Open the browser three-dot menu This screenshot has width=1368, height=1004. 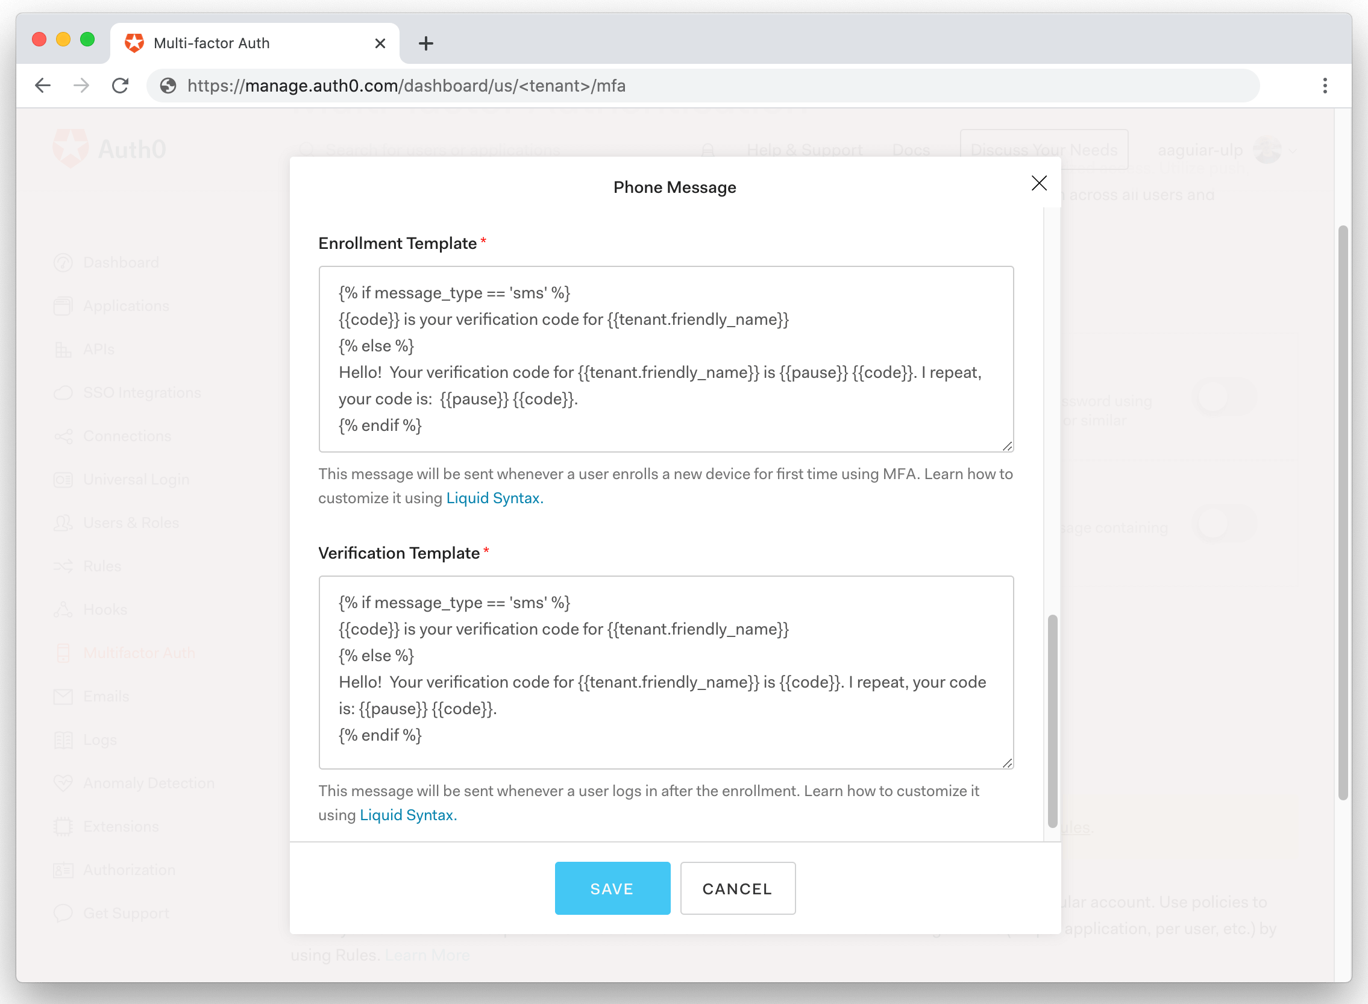(x=1325, y=86)
